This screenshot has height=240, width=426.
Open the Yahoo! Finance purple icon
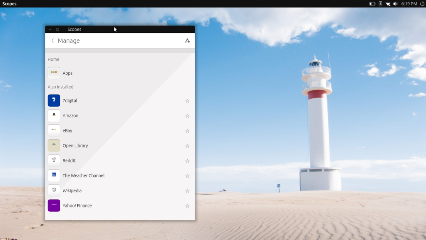coord(54,205)
